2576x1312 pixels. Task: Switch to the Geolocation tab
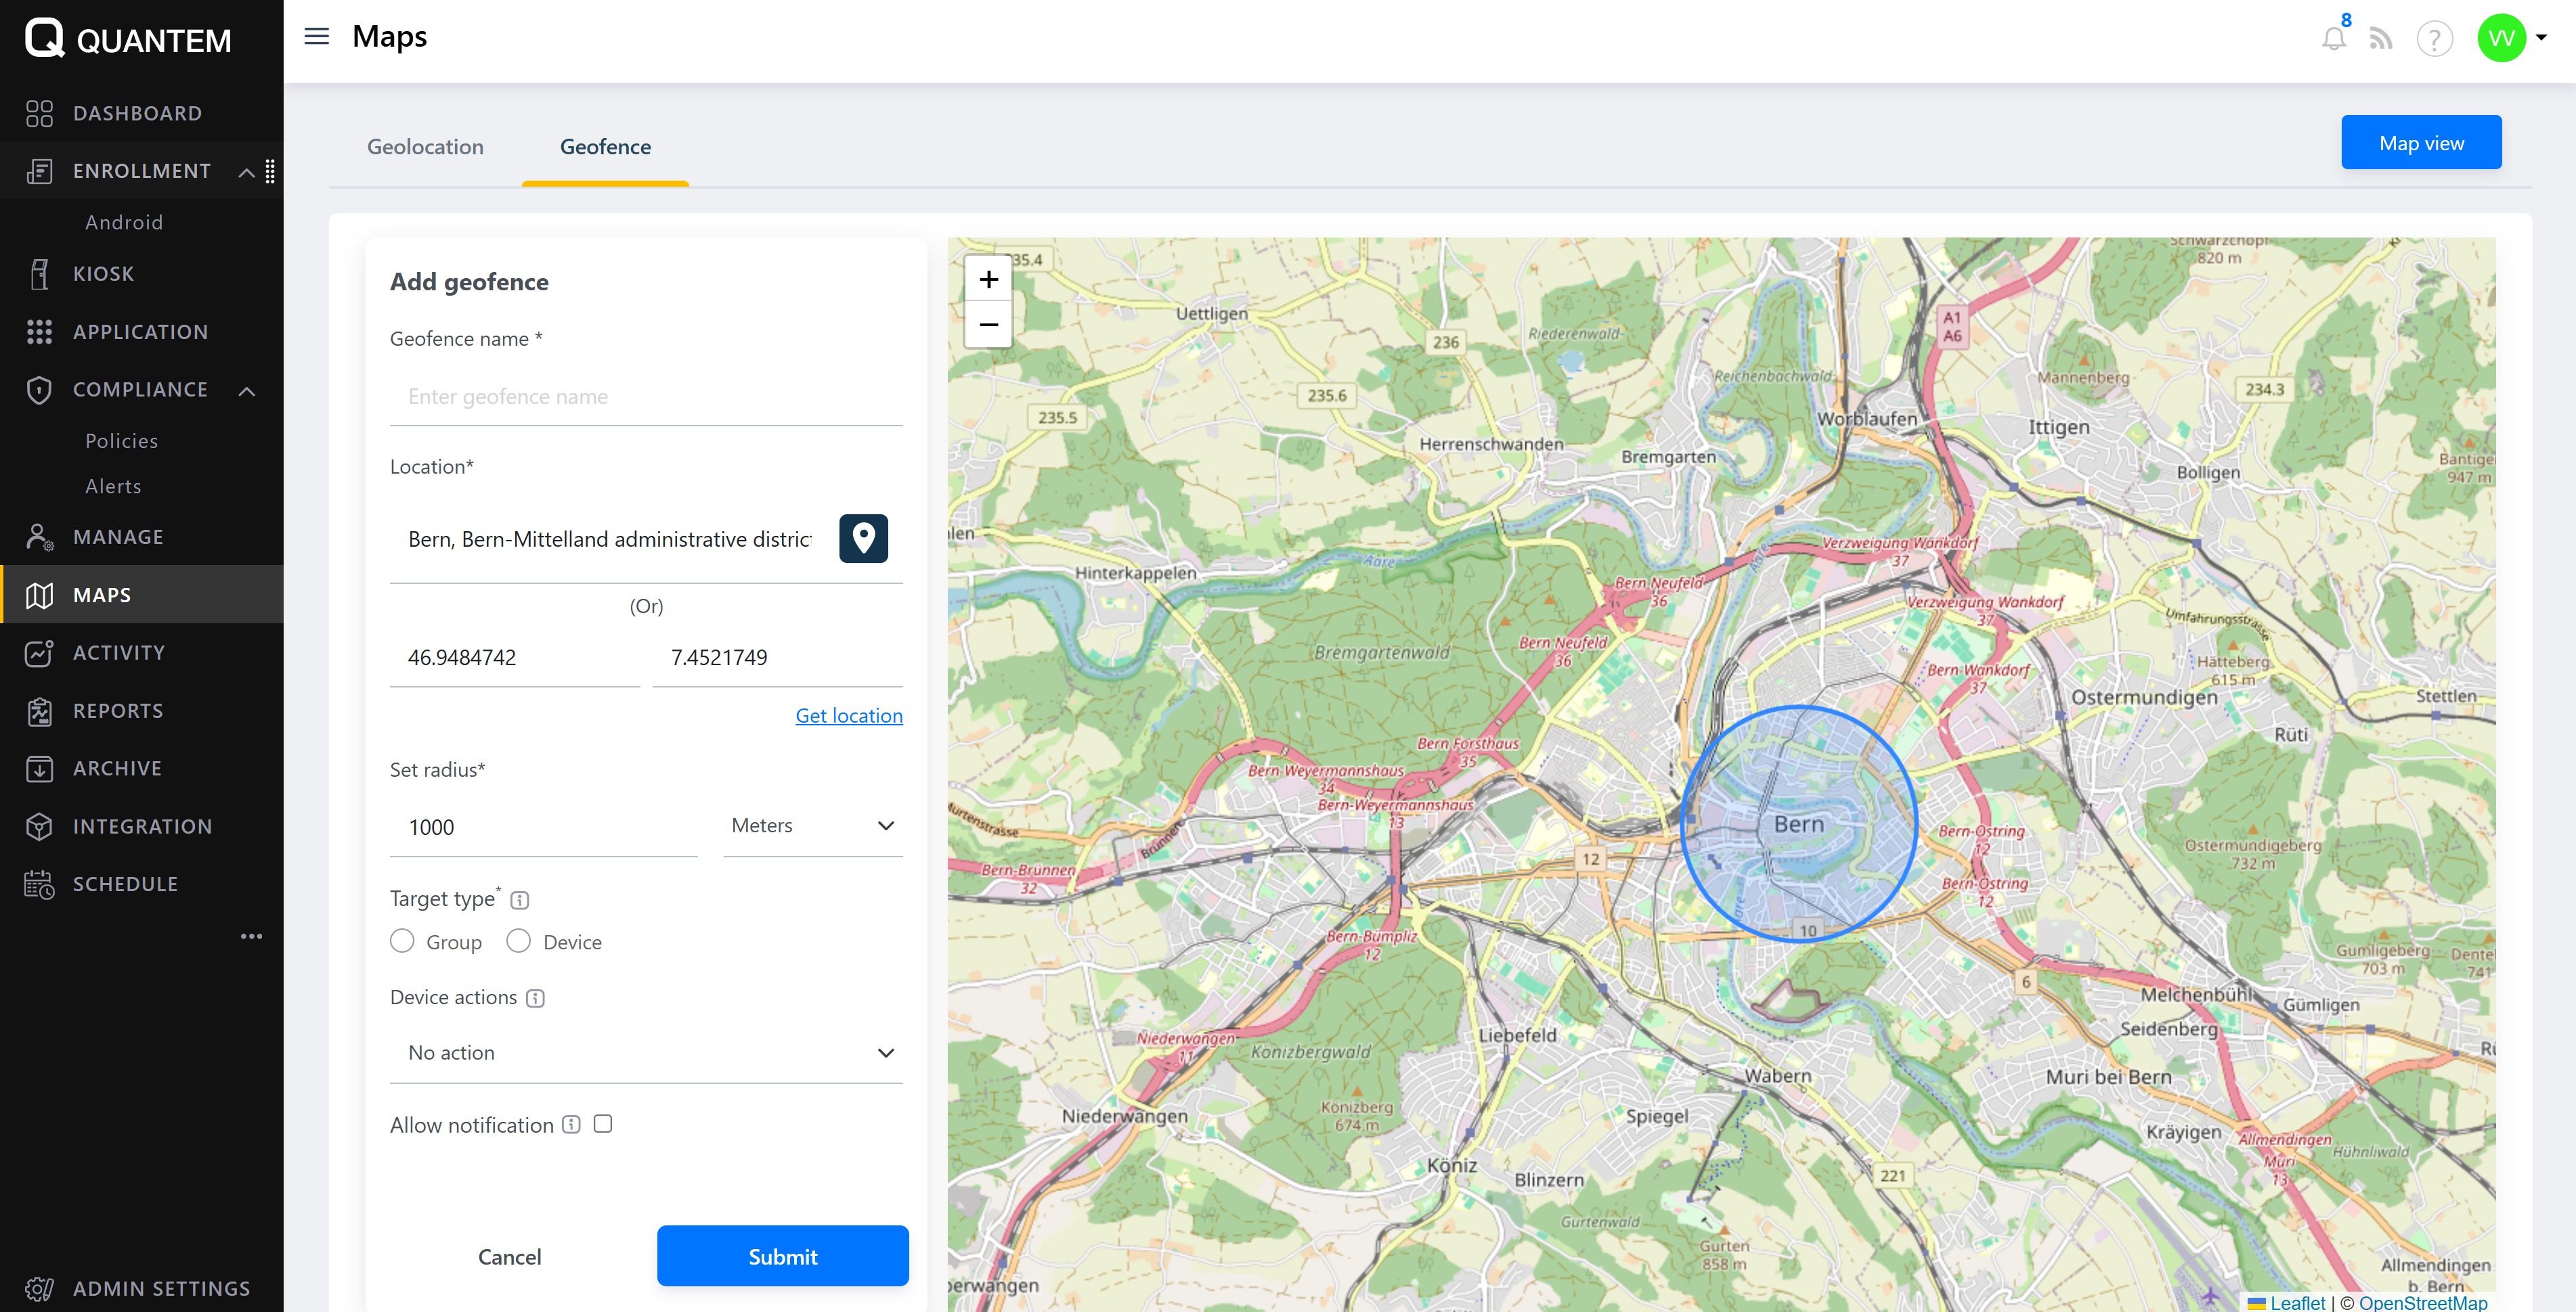425,147
